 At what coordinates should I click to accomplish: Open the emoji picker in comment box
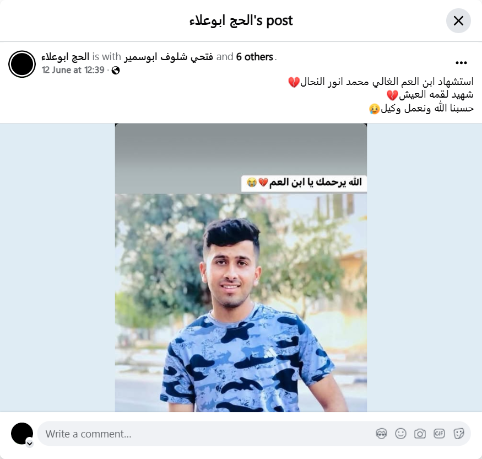tap(400, 434)
